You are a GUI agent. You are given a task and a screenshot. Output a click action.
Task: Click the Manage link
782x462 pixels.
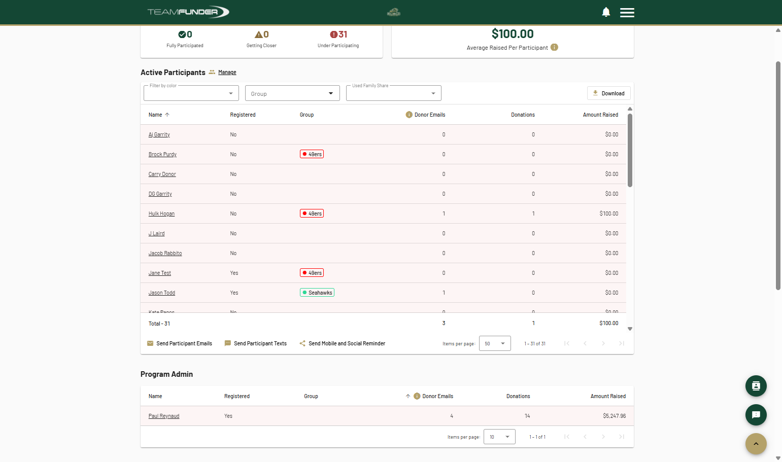pos(227,73)
